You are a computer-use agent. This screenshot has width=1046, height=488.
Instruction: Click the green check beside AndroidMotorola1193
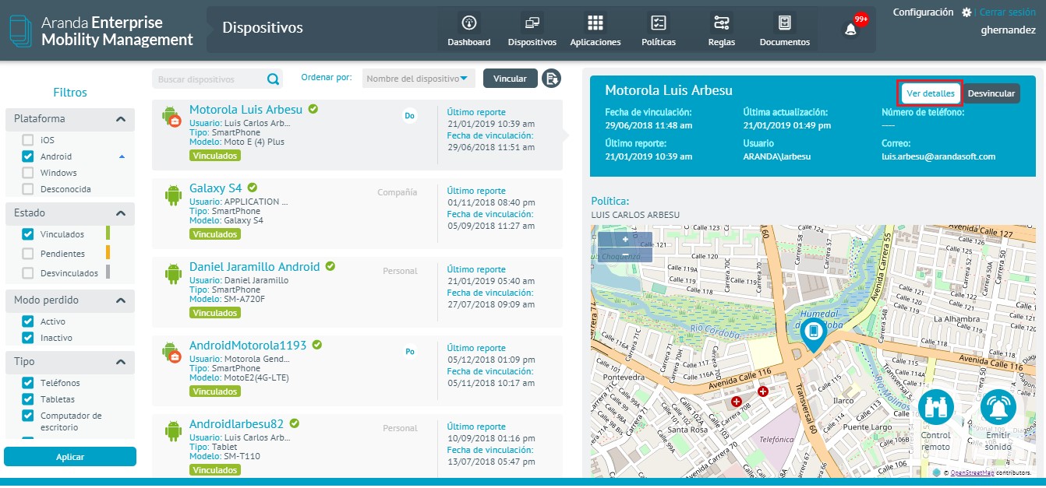point(317,345)
